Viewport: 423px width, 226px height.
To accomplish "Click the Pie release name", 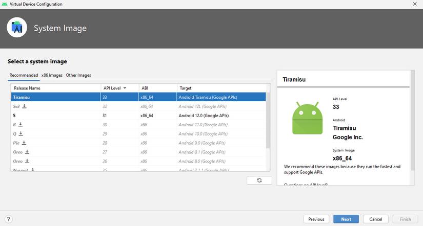I will (16, 143).
